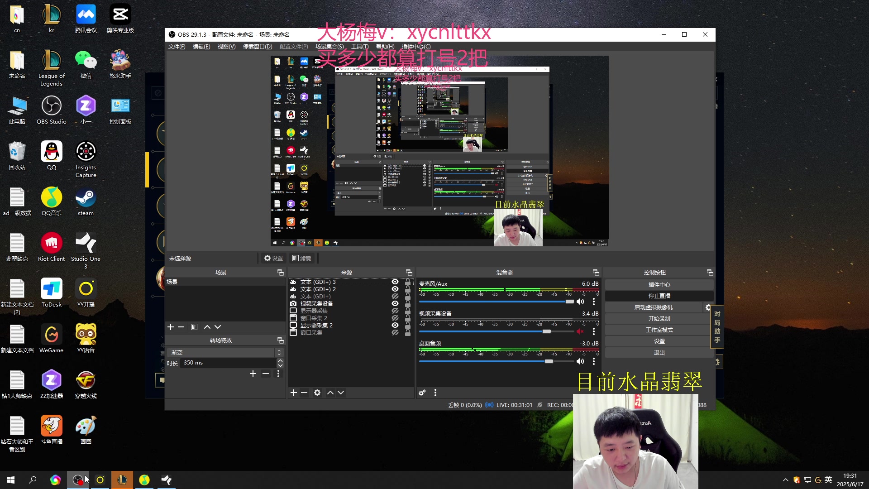Image resolution: width=869 pixels, height=489 pixels.
Task: Undock the 来源 panel
Action: click(x=409, y=273)
